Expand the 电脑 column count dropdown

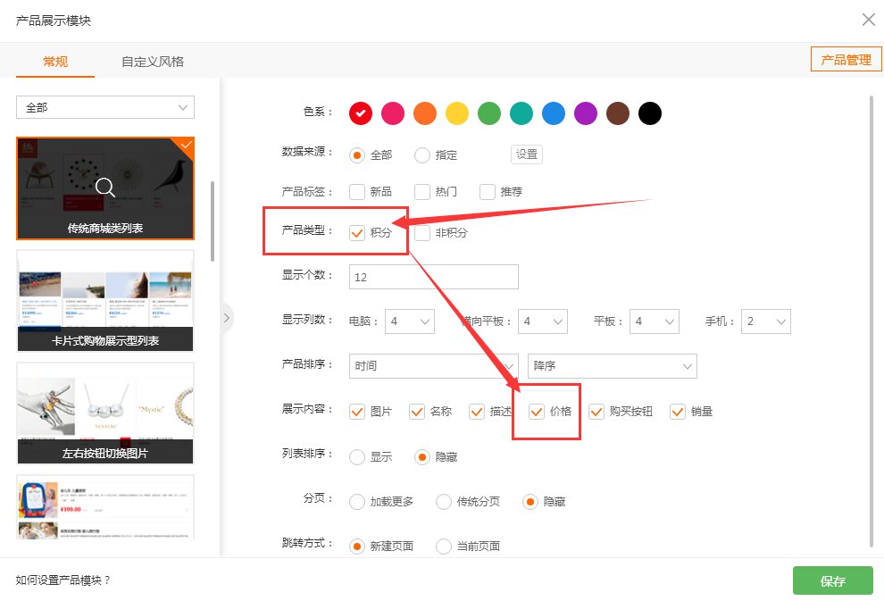coord(410,321)
